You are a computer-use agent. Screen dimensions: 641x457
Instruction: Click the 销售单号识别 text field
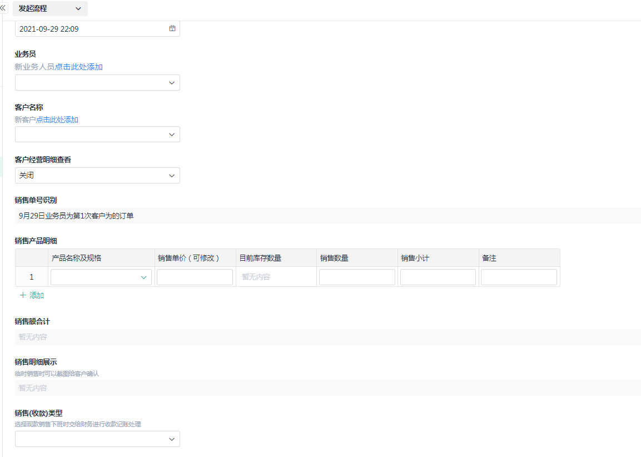point(328,216)
